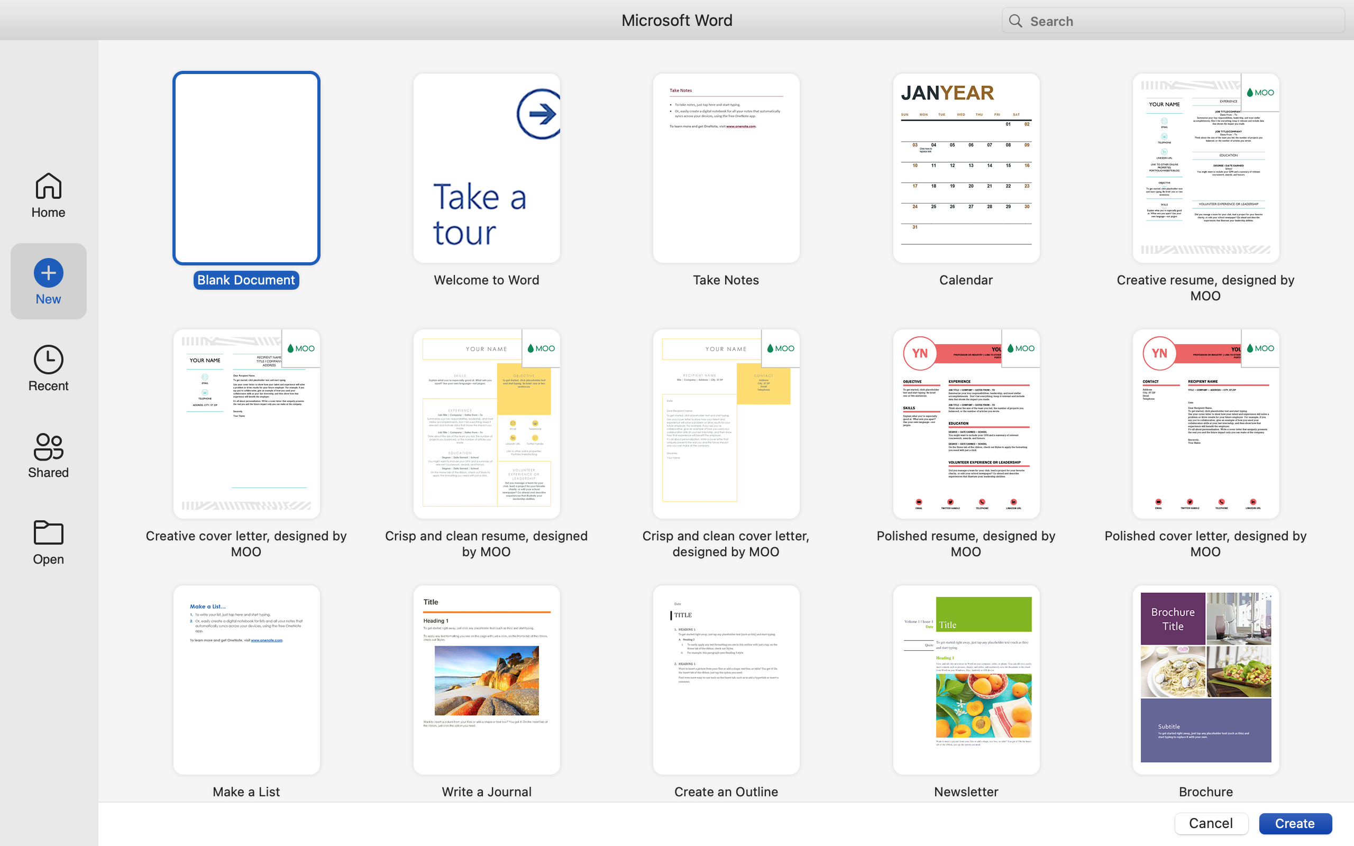The height and width of the screenshot is (846, 1354).
Task: Choose Creative resume designed by MOO
Action: [x=1205, y=168]
